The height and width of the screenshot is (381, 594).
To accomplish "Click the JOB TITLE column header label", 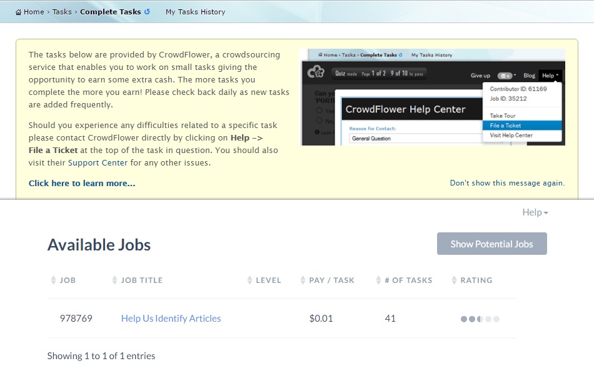I will click(x=142, y=280).
